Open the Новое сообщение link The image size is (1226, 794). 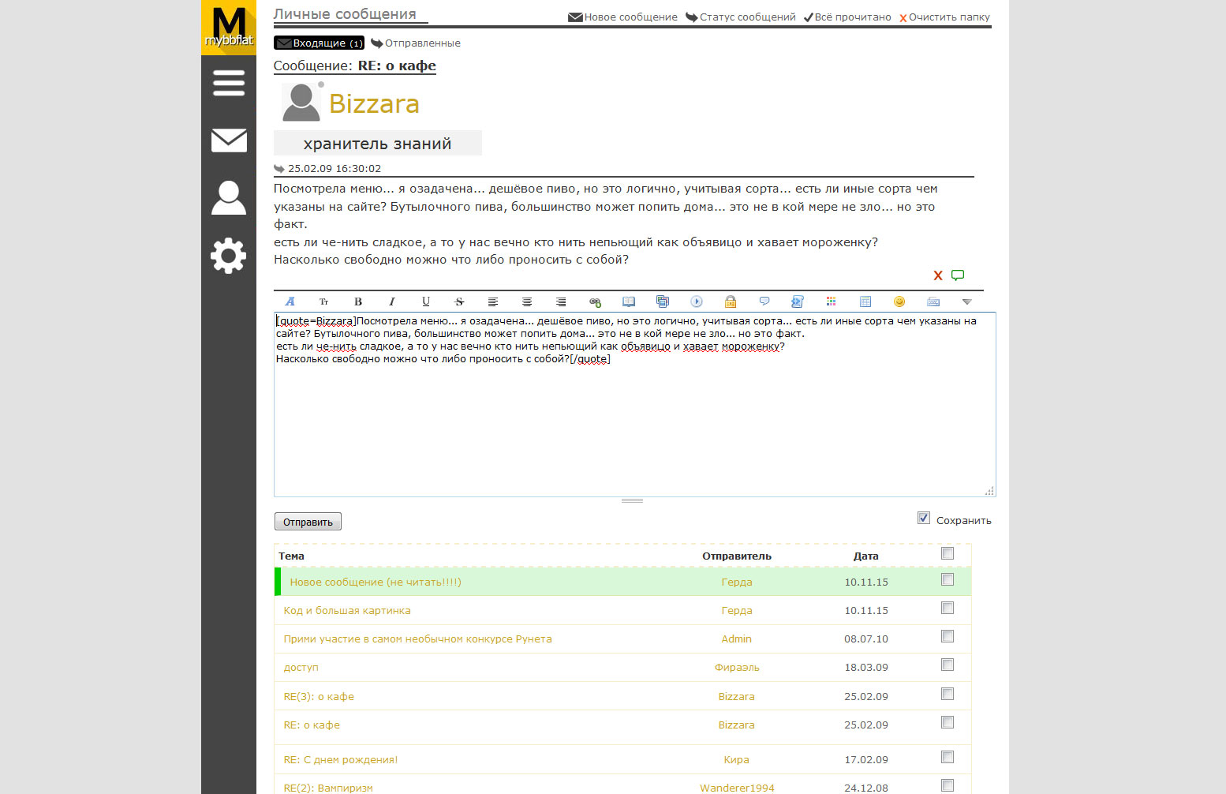tap(622, 17)
